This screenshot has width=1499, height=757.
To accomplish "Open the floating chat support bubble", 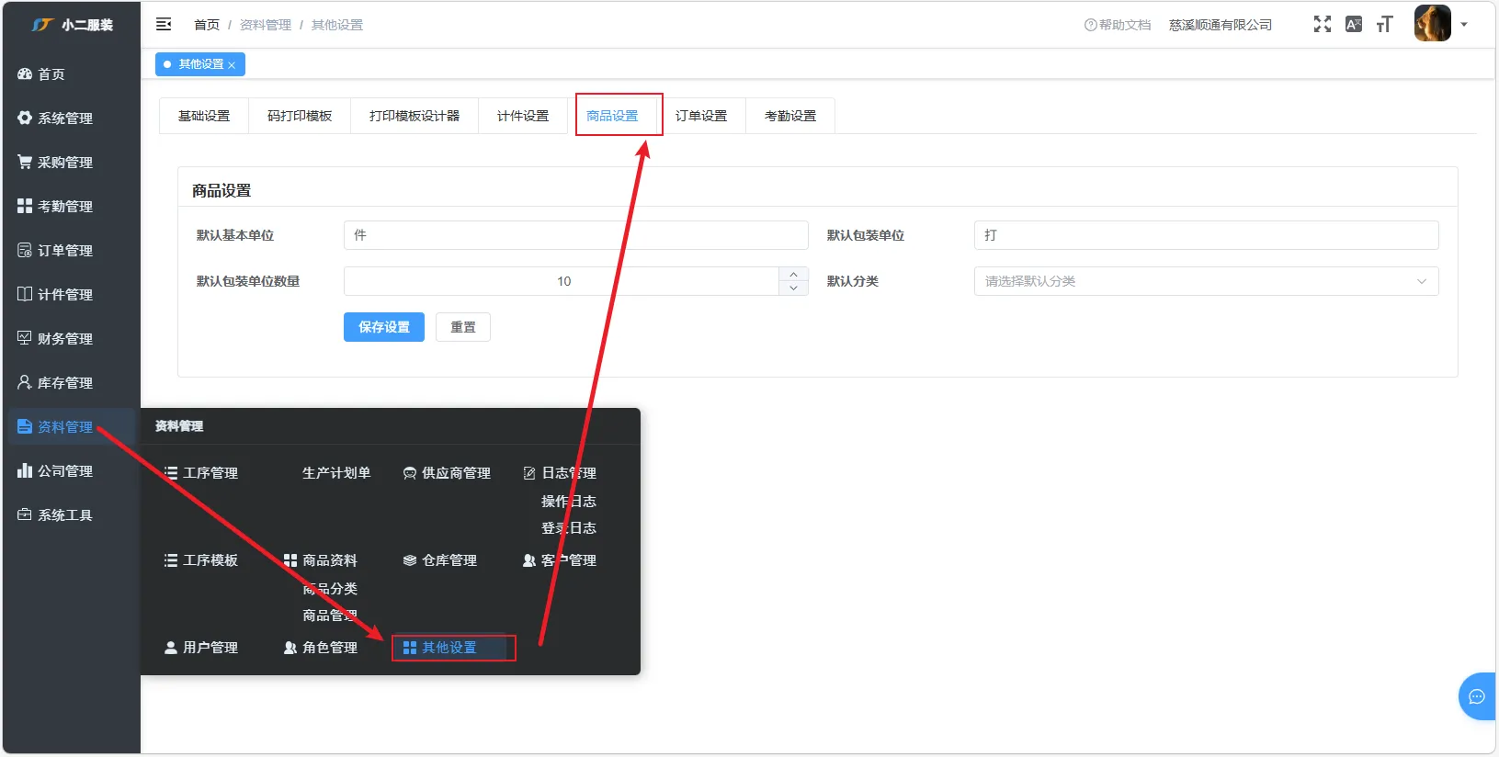I will [x=1477, y=696].
